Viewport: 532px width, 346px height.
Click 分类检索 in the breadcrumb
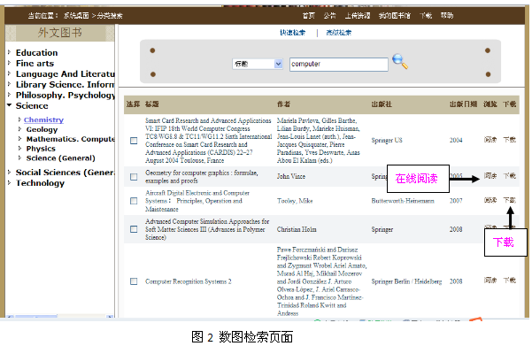pyautogui.click(x=110, y=16)
